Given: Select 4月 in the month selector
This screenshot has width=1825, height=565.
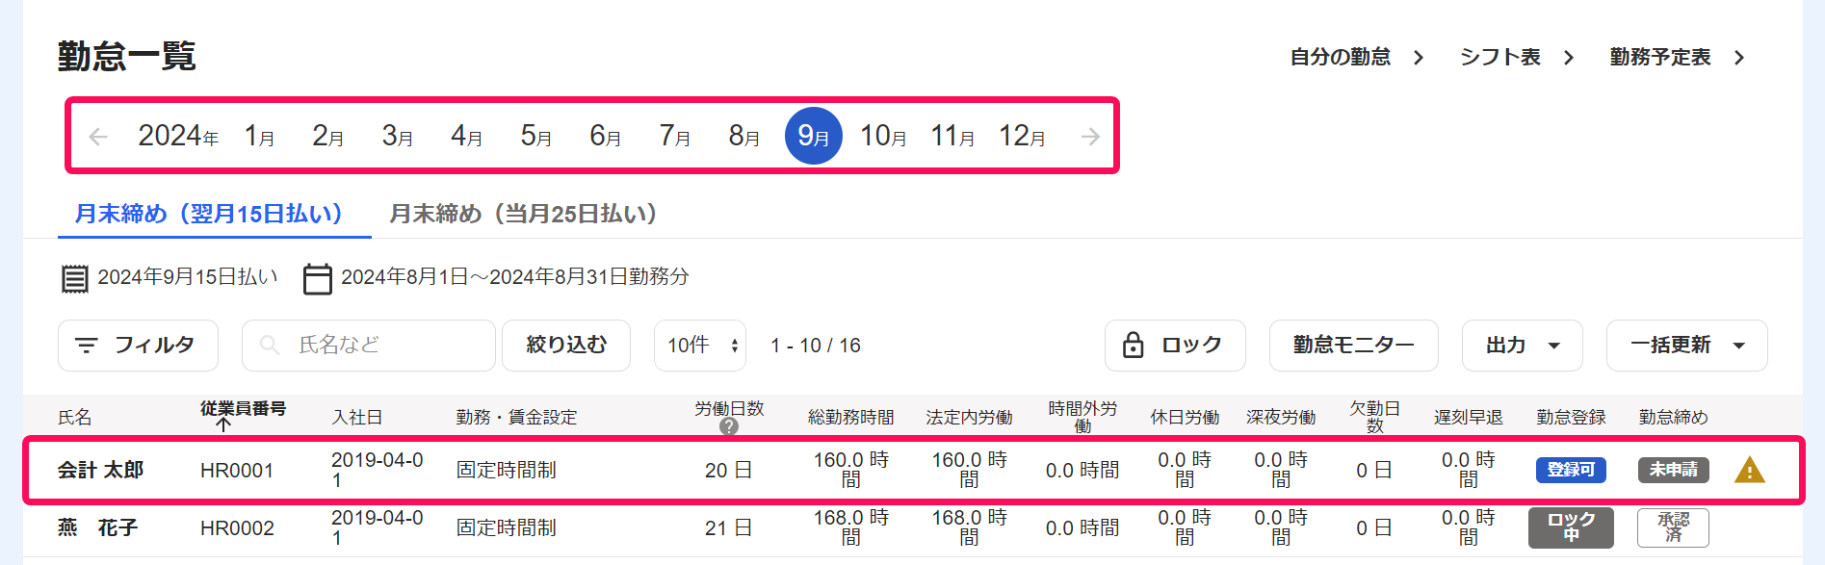Looking at the screenshot, I should coord(467,137).
